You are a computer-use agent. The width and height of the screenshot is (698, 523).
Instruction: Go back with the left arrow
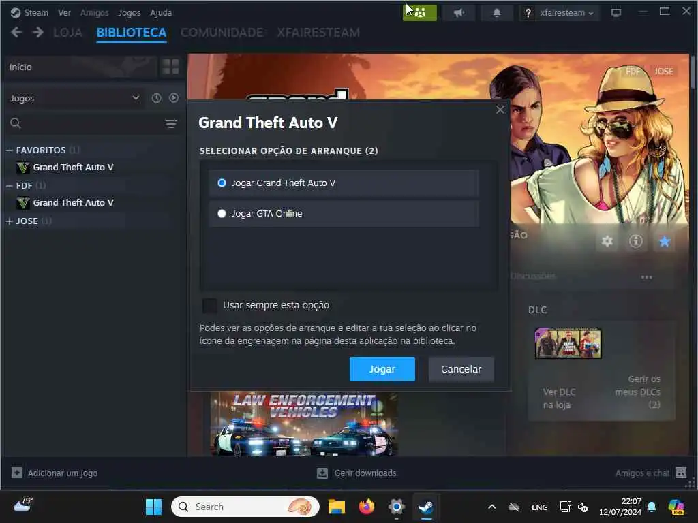click(16, 32)
